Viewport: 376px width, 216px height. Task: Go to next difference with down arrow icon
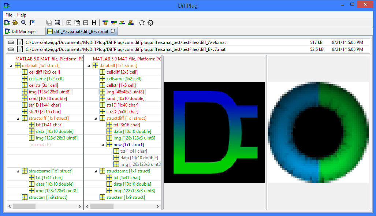122,23
